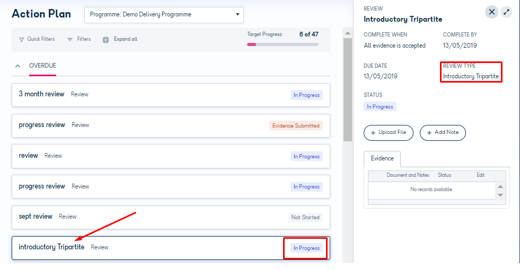The image size is (520, 270).
Task: Select the introductory Tripartite review row
Action: 171,248
